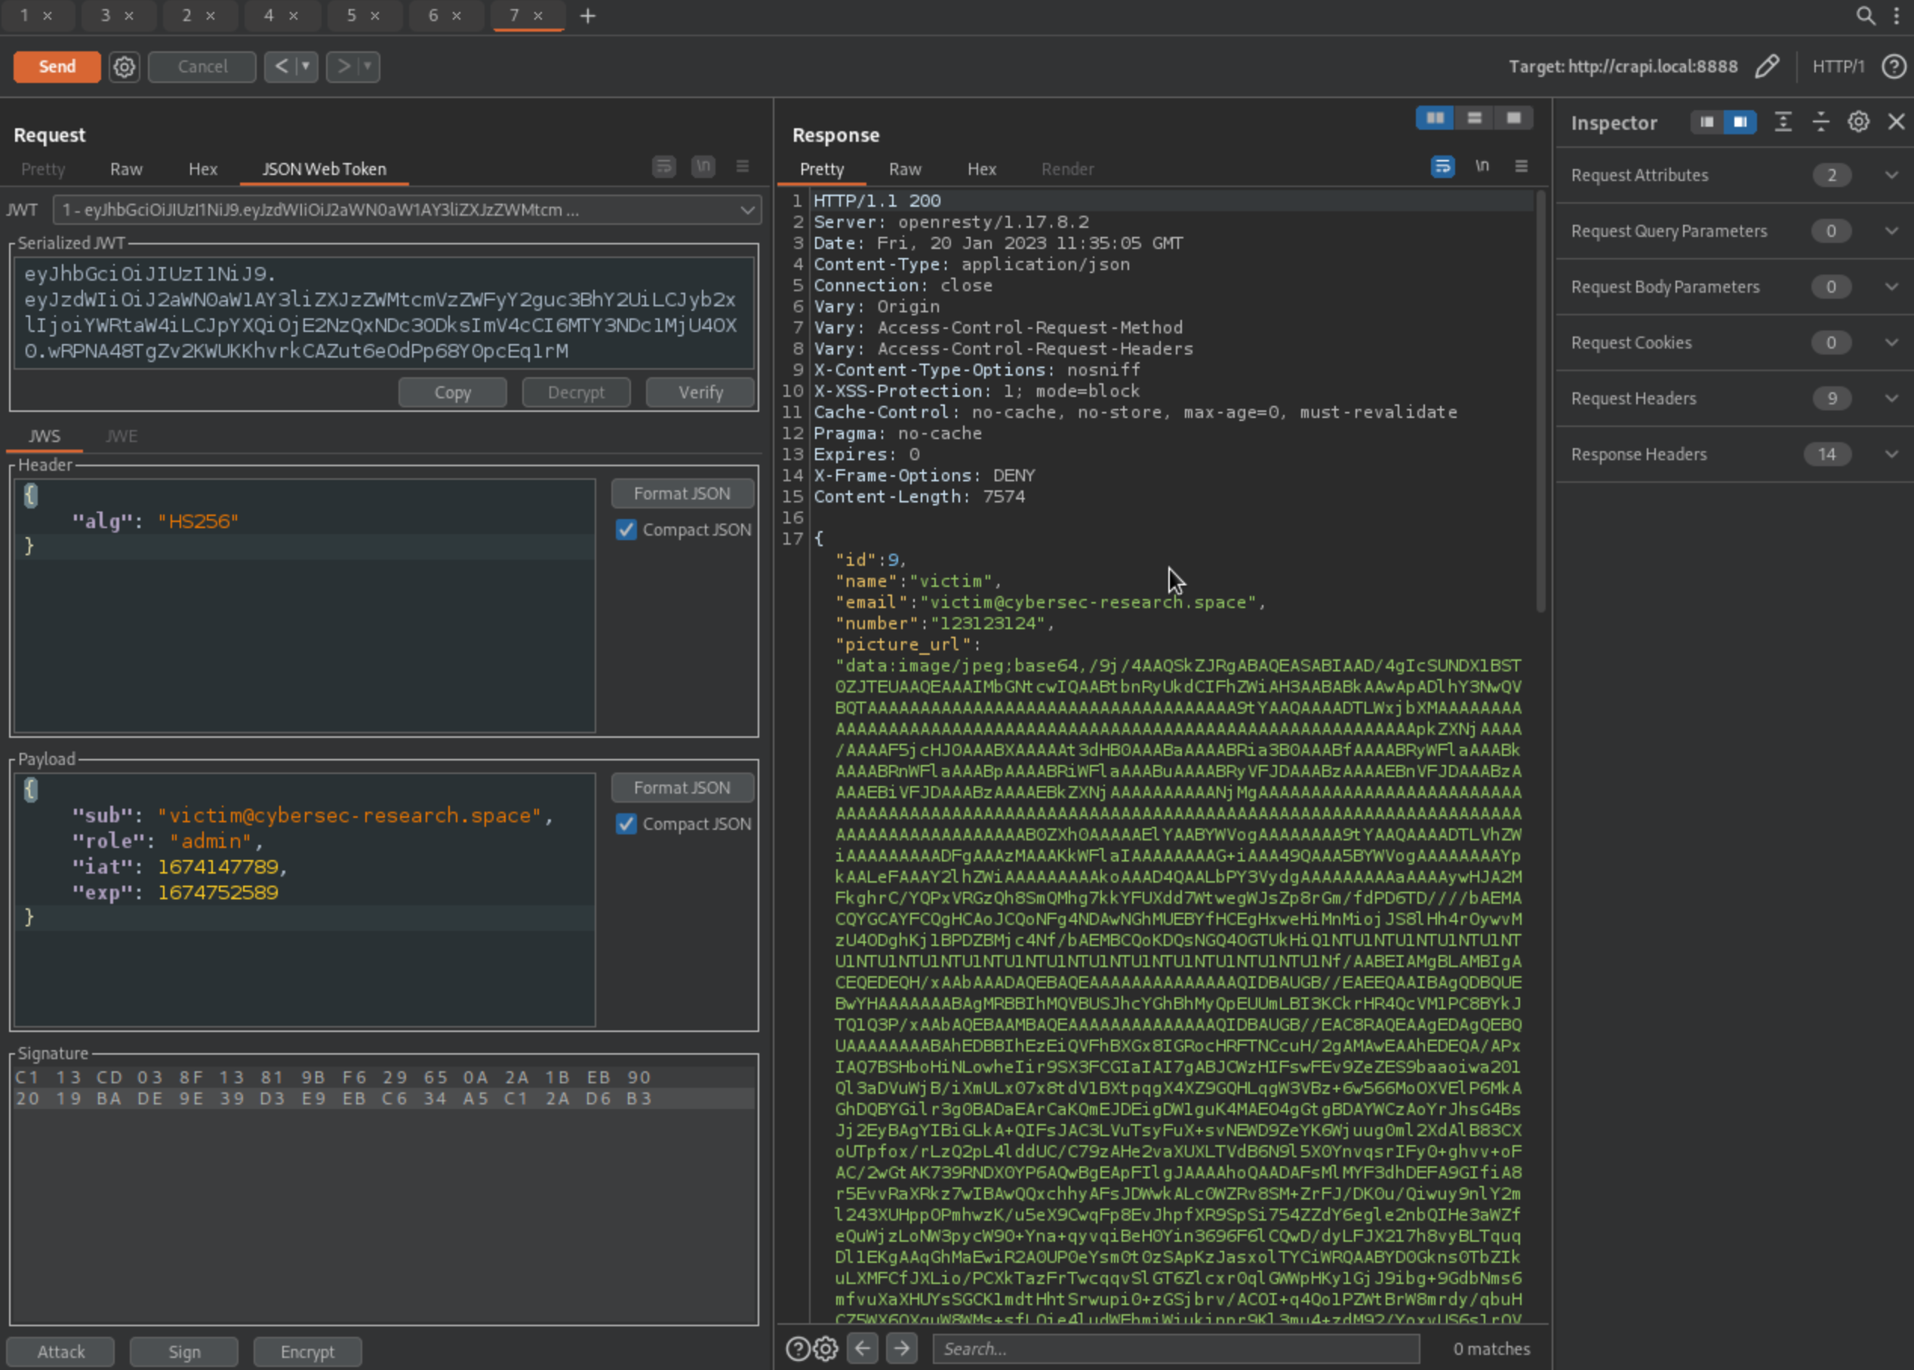1914x1370 pixels.
Task: Open response Hex tab
Action: coord(980,170)
